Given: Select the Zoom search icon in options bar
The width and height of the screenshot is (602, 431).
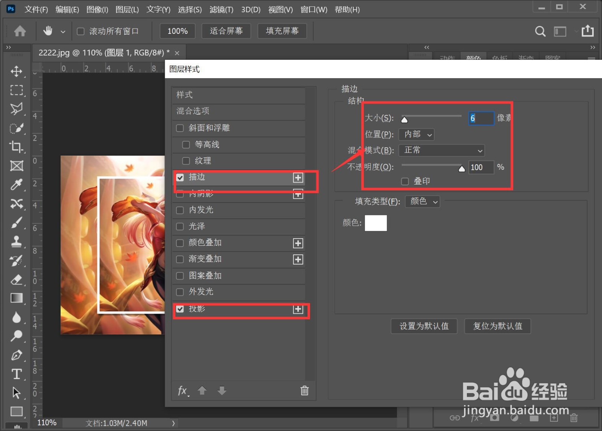Looking at the screenshot, I should tap(540, 31).
